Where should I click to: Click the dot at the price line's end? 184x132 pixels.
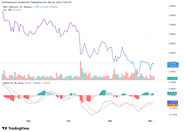pos(153,64)
